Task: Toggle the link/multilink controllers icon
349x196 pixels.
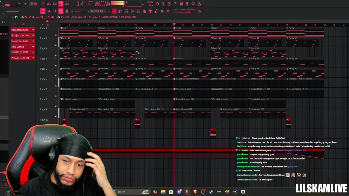Action: pyautogui.click(x=61, y=11)
